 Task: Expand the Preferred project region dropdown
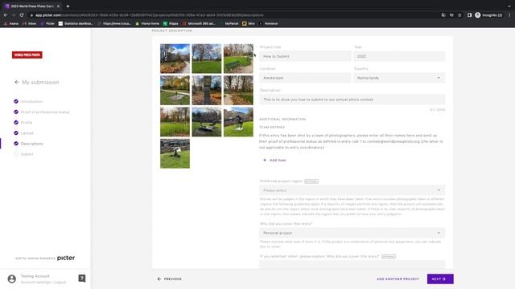tap(352, 190)
